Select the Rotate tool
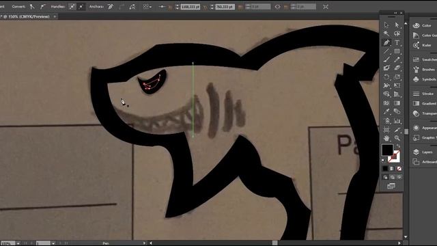This screenshot has height=246, width=437. coord(386,77)
